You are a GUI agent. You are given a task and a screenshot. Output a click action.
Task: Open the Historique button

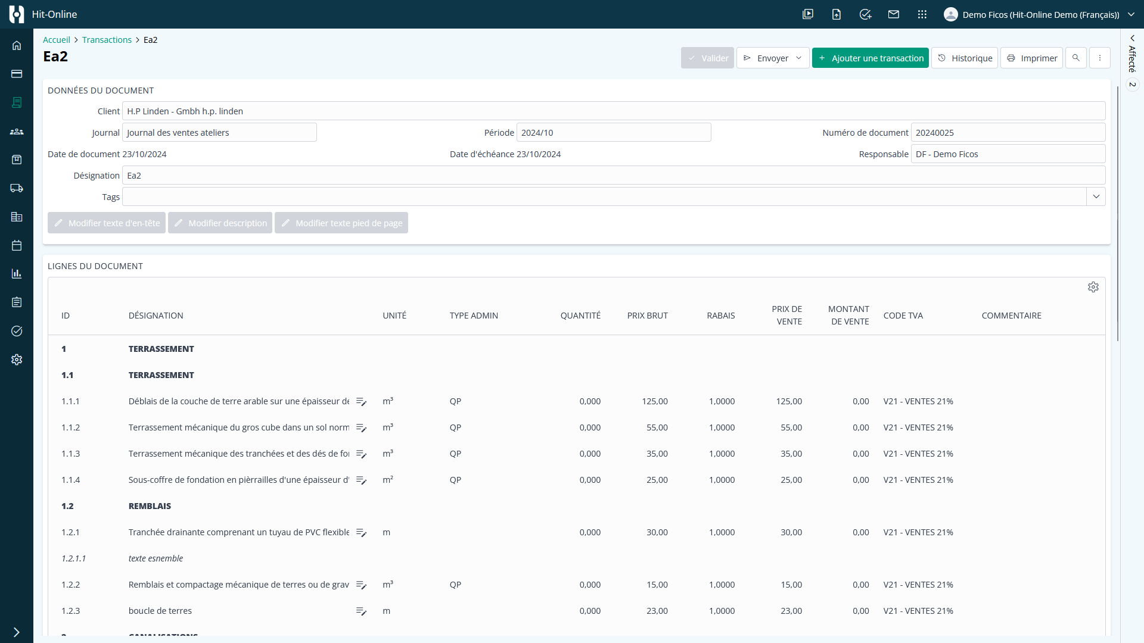coord(964,58)
